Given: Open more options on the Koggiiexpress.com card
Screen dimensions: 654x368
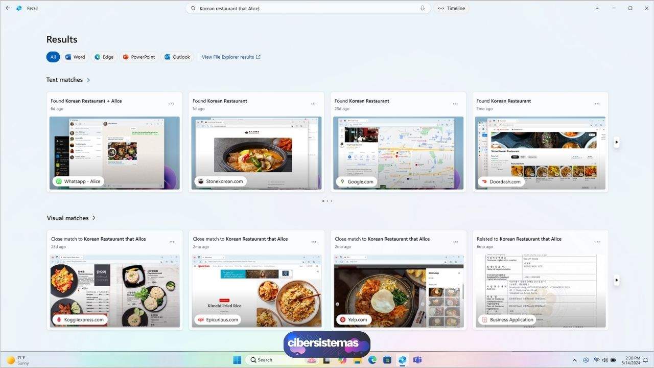Looking at the screenshot, I should point(172,242).
